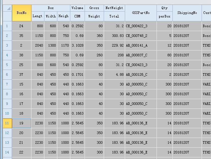
Task: Click BoxNo cell 24
Action: pos(21,26)
